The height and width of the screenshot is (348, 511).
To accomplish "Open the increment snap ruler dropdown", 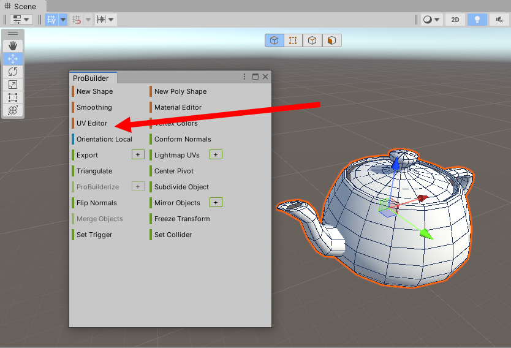I will [105, 20].
